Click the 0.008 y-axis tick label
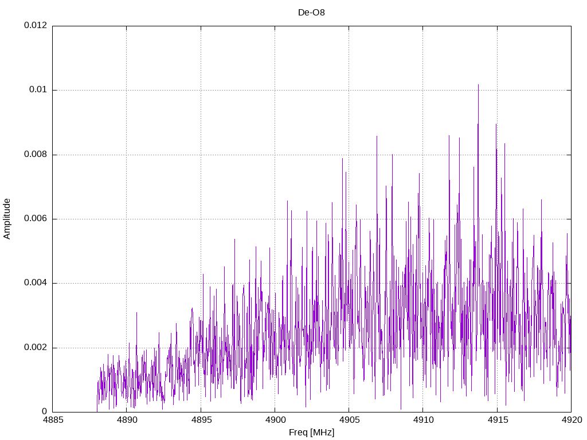 coord(36,155)
